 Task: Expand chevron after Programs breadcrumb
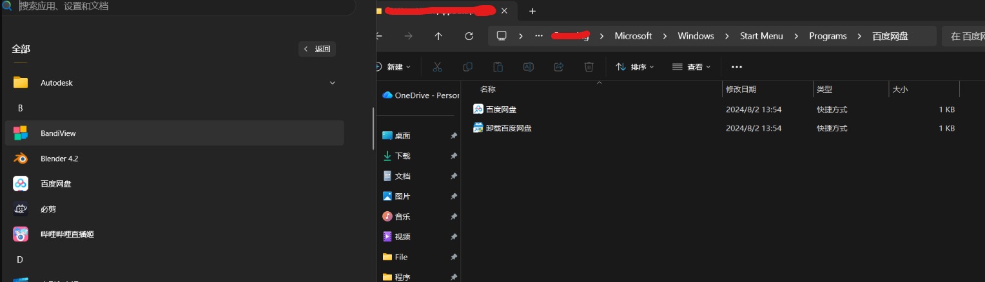point(860,36)
